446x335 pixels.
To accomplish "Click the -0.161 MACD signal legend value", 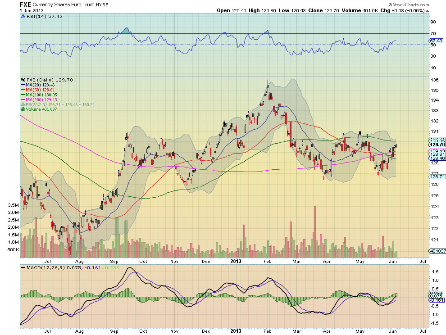I will tap(93, 268).
